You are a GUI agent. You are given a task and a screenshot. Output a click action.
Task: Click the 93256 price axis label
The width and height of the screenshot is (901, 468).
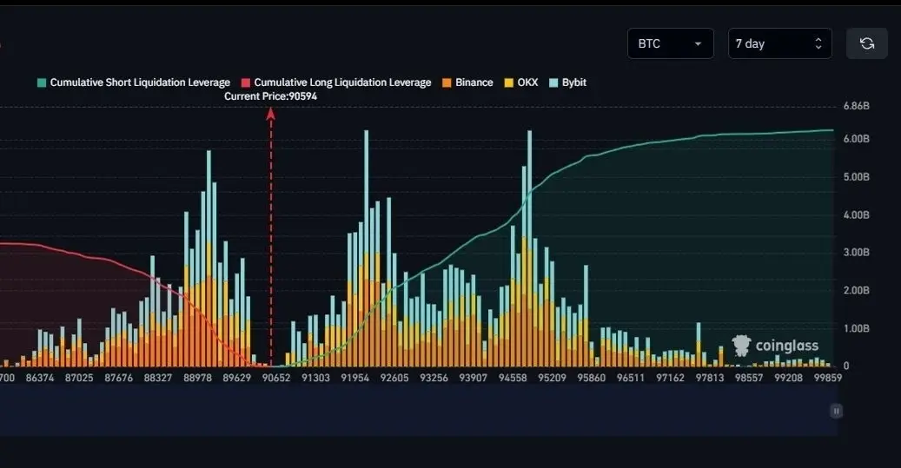click(x=434, y=378)
